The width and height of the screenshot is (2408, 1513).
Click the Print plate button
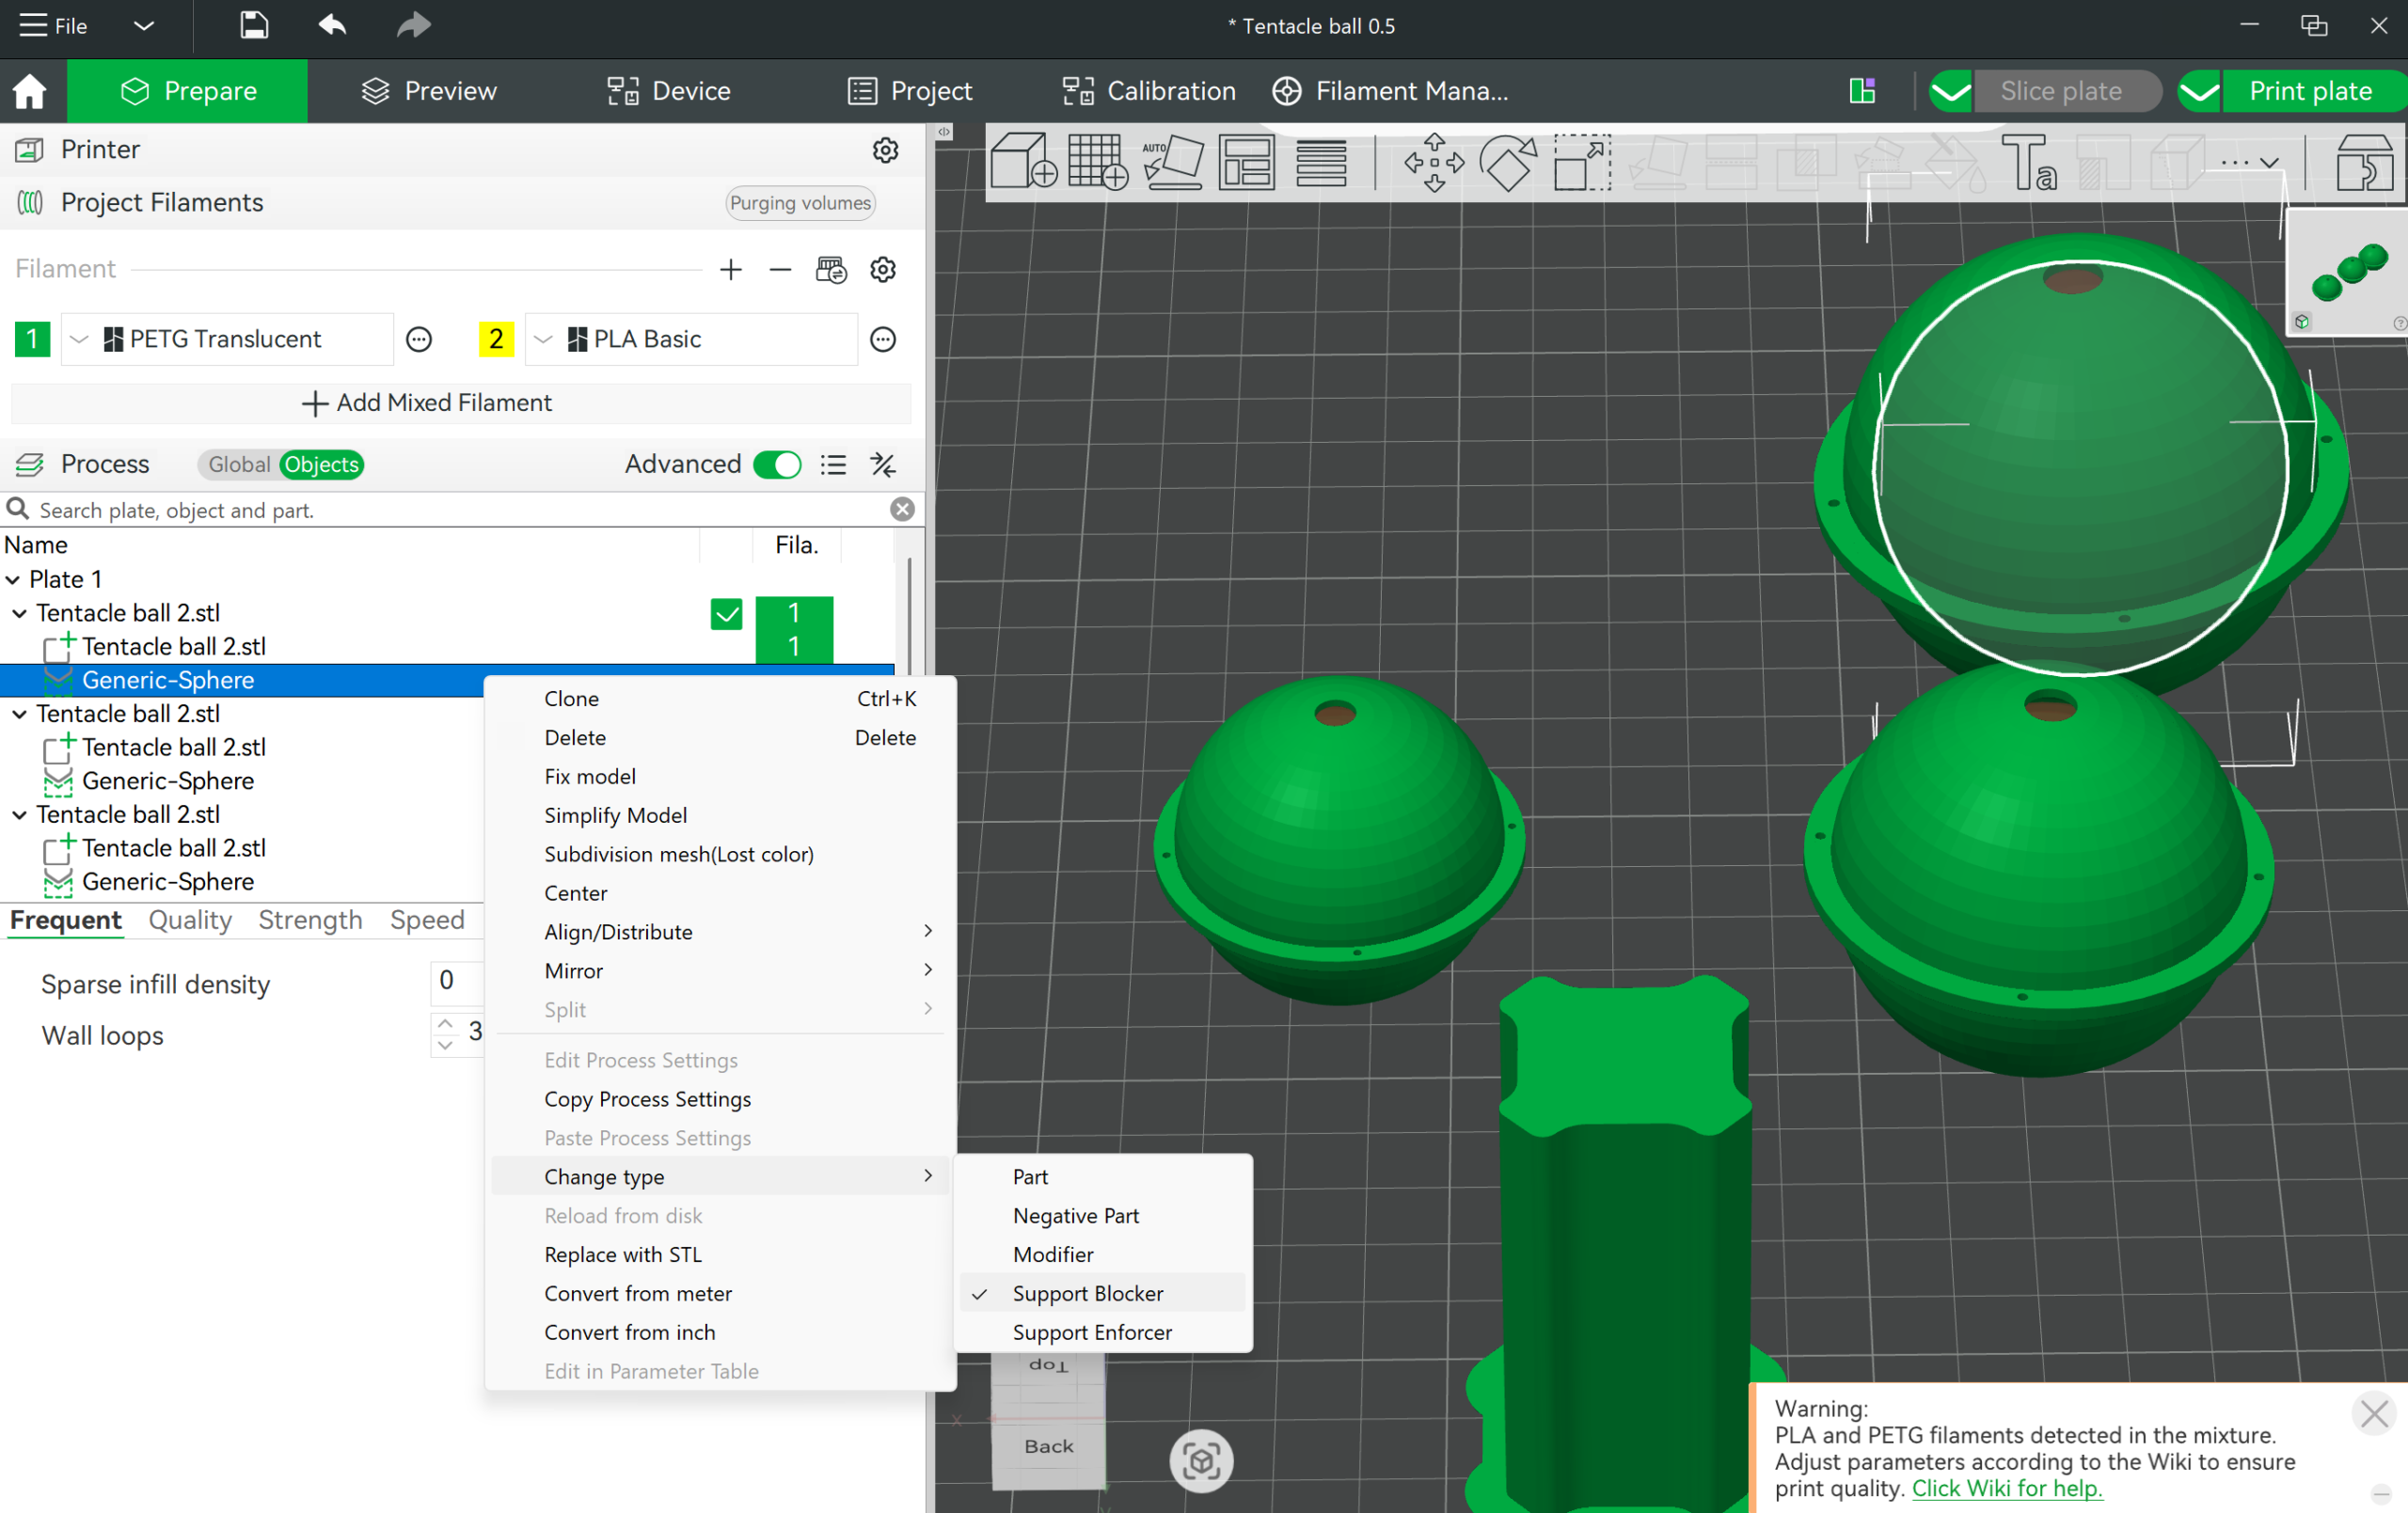2310,91
